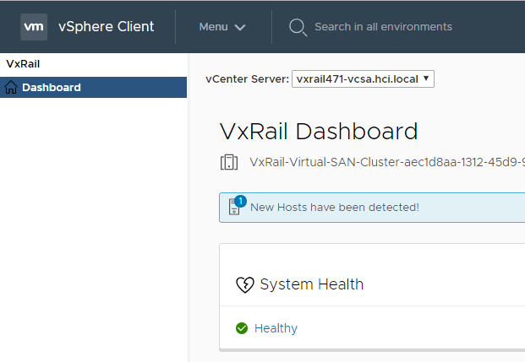The width and height of the screenshot is (525, 362).
Task: Click the VMware vm logo icon
Action: [x=34, y=27]
